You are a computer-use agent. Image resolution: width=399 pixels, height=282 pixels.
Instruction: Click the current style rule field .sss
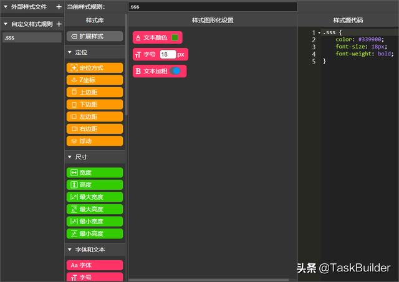point(213,7)
